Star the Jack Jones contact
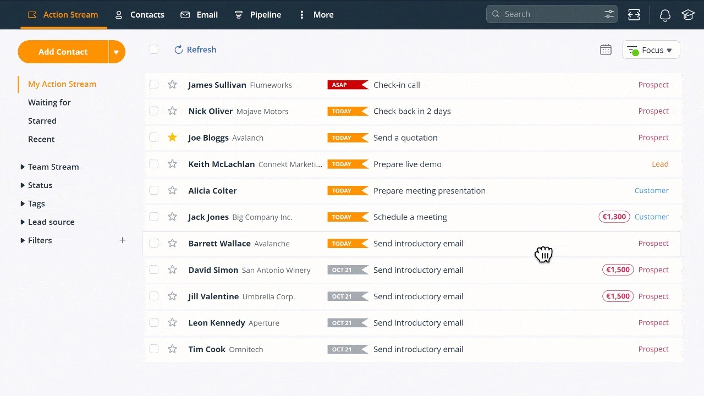This screenshot has height=396, width=704. point(172,217)
